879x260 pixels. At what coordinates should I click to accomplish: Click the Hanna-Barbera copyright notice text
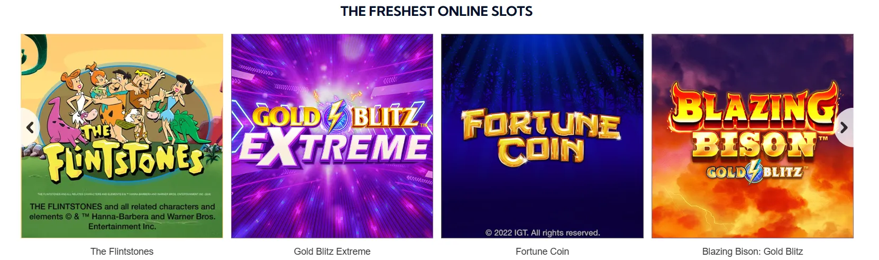tap(122, 217)
